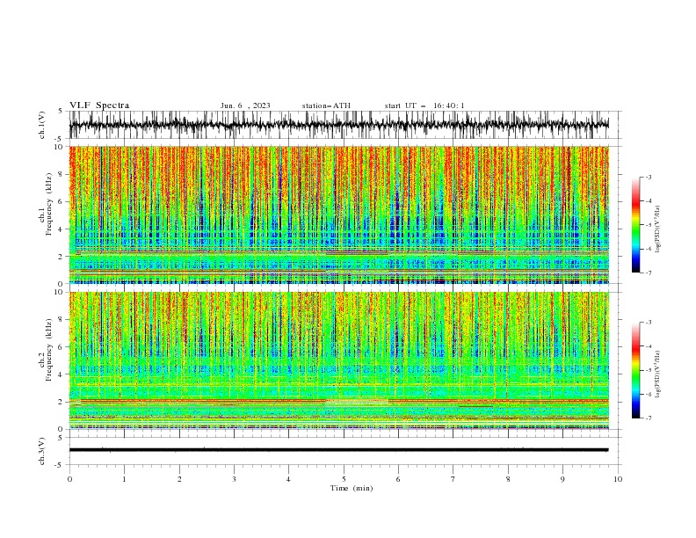Click the "7" tick on the Time axis
The image size is (696, 538).
453,479
